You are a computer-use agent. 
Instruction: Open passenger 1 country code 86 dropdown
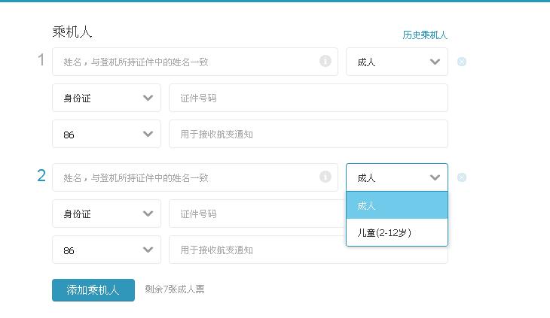pos(107,134)
